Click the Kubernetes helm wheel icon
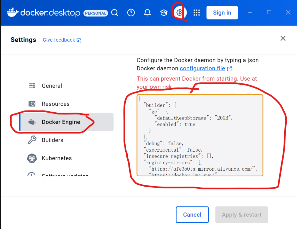The width and height of the screenshot is (297, 229). tap(32, 158)
